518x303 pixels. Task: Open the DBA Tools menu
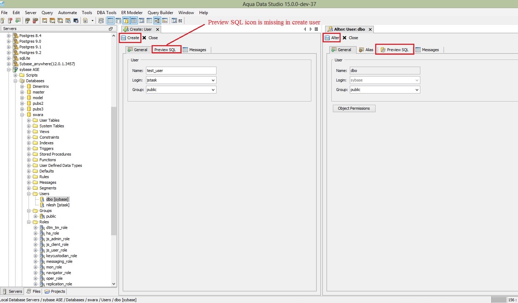[106, 12]
